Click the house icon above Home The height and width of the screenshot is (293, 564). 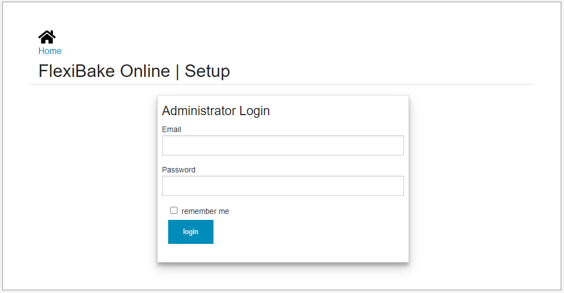tap(47, 37)
